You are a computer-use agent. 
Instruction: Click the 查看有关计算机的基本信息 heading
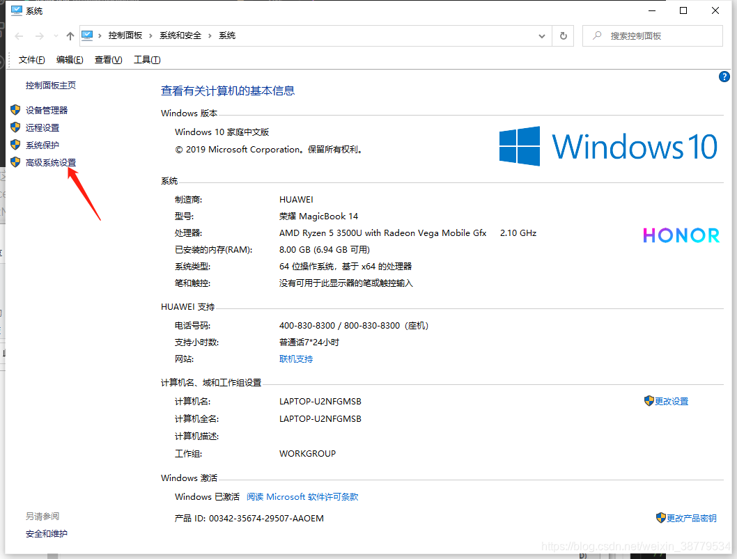coord(228,91)
